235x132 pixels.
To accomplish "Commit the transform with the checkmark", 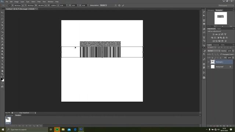I will [x=123, y=5].
